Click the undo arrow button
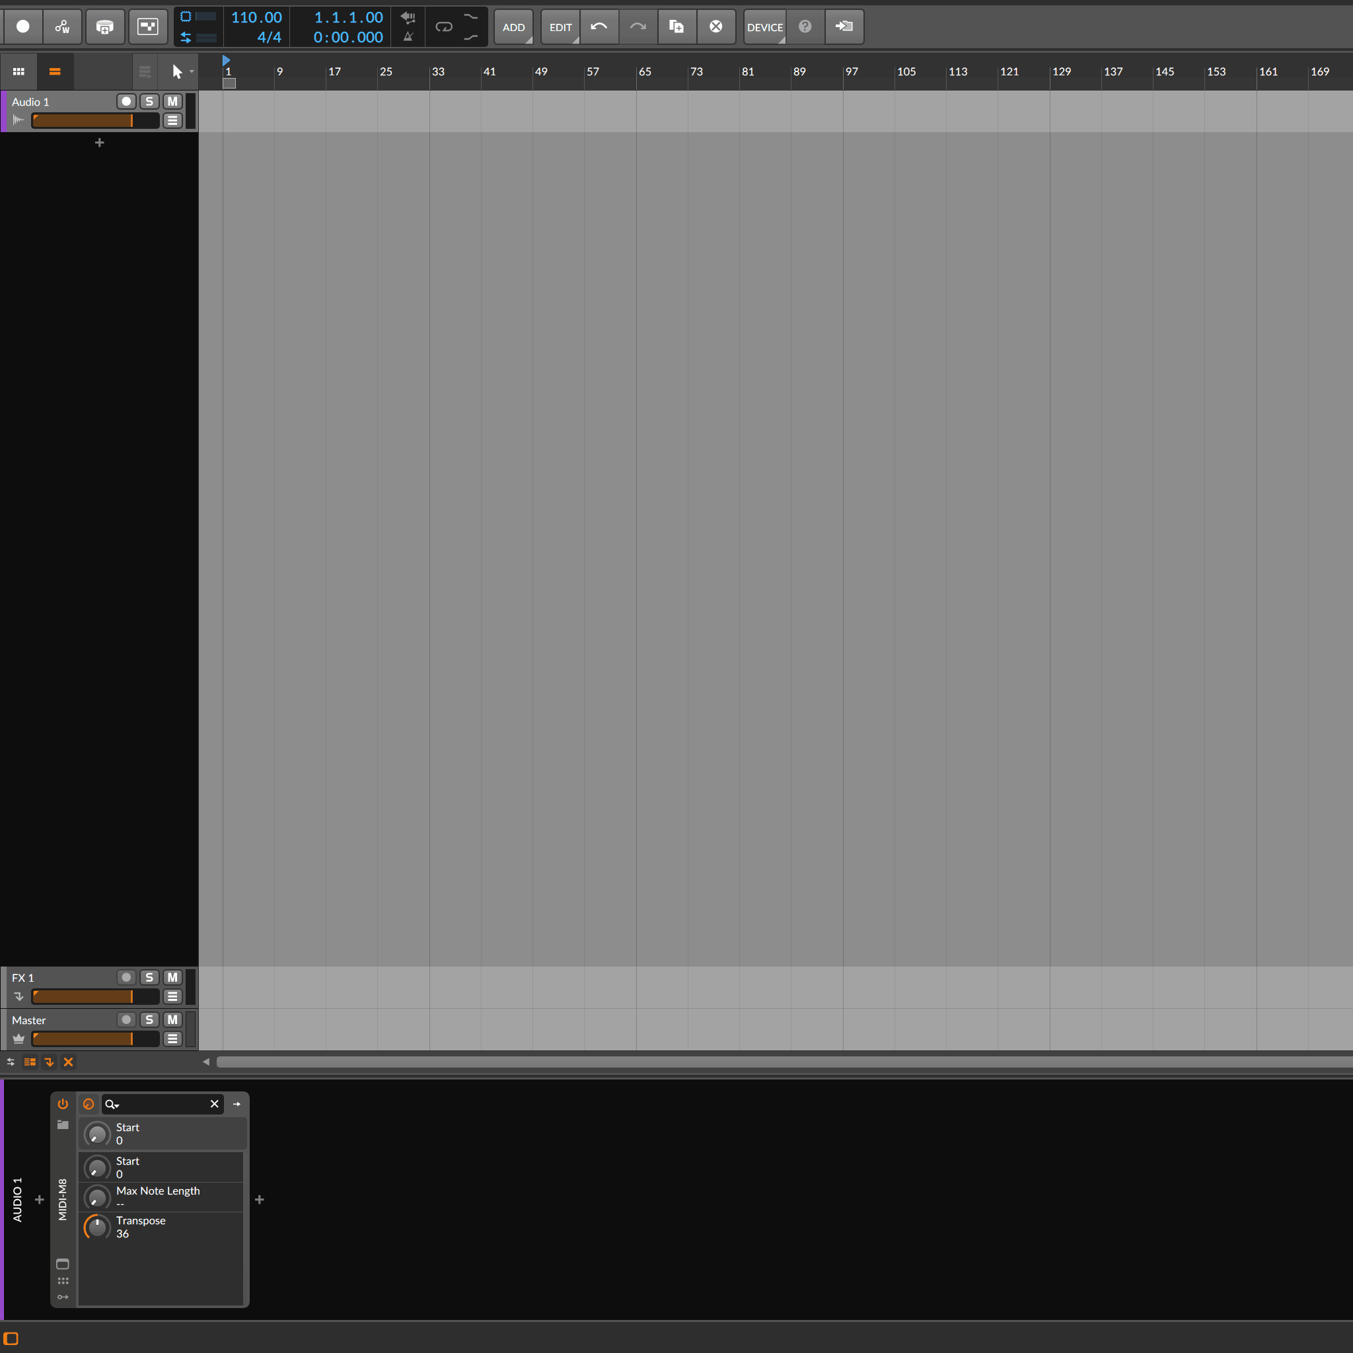1353x1353 pixels. click(599, 26)
